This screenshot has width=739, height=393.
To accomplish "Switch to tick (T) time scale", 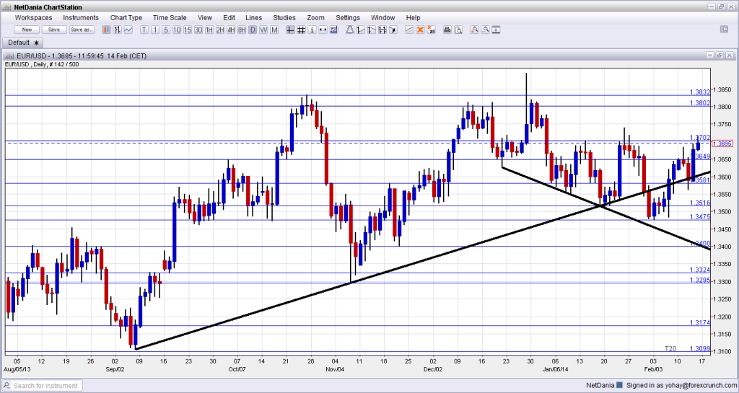I will (x=144, y=30).
